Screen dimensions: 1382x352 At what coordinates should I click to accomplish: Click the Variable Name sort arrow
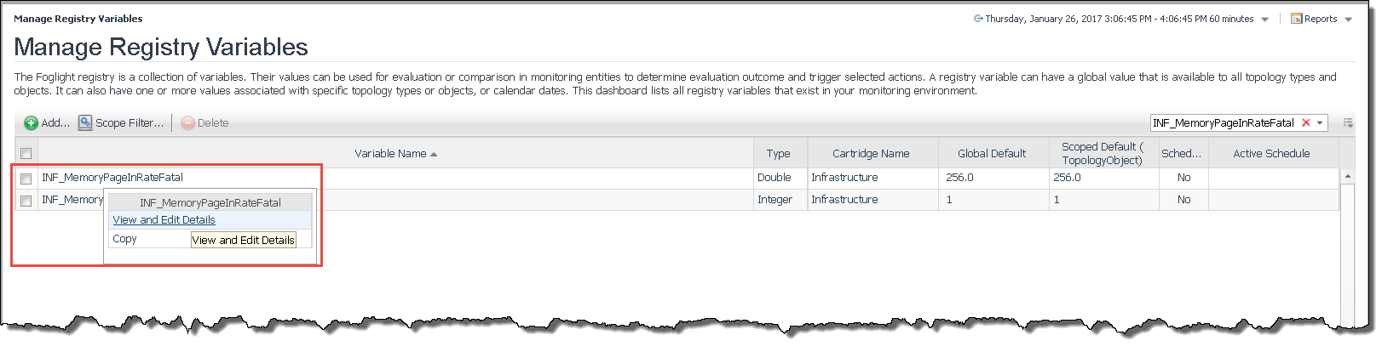[x=434, y=154]
